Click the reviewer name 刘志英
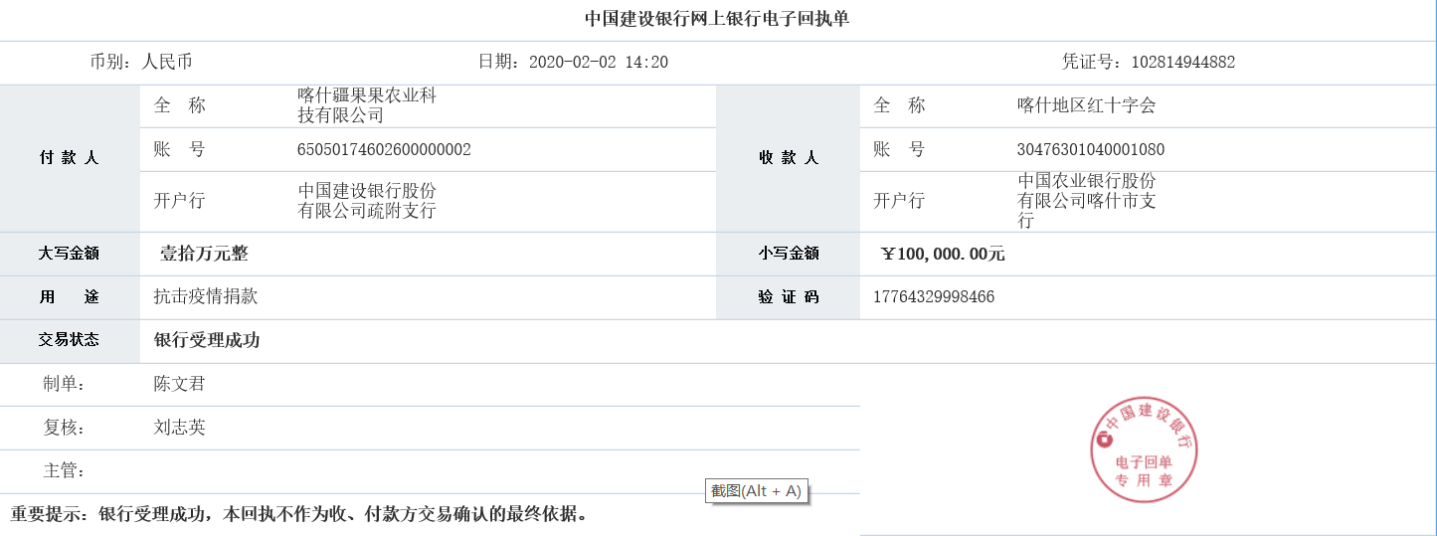1437x536 pixels. 179,428
